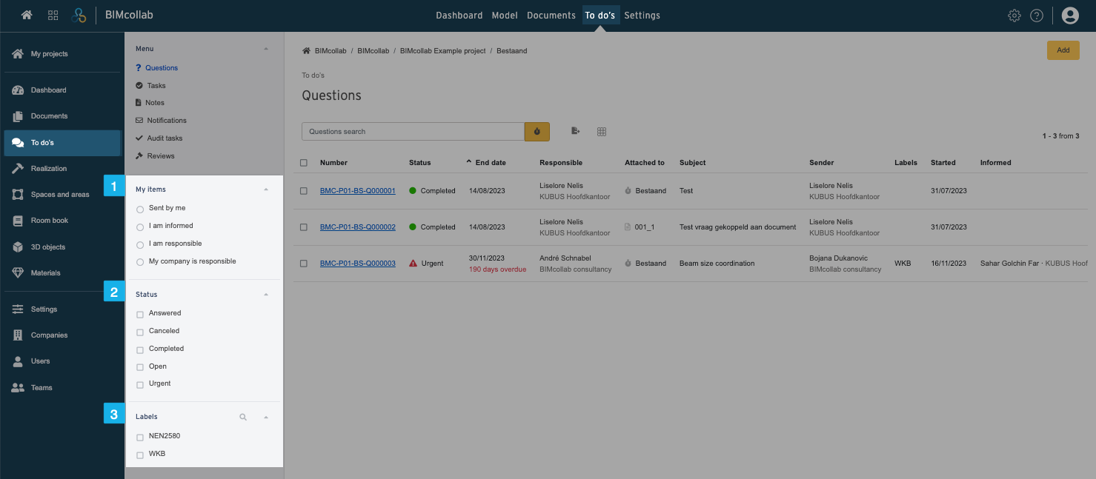Screen dimensions: 1096x479
Task: Open Notifications in the Menu panel
Action: [x=161, y=121]
